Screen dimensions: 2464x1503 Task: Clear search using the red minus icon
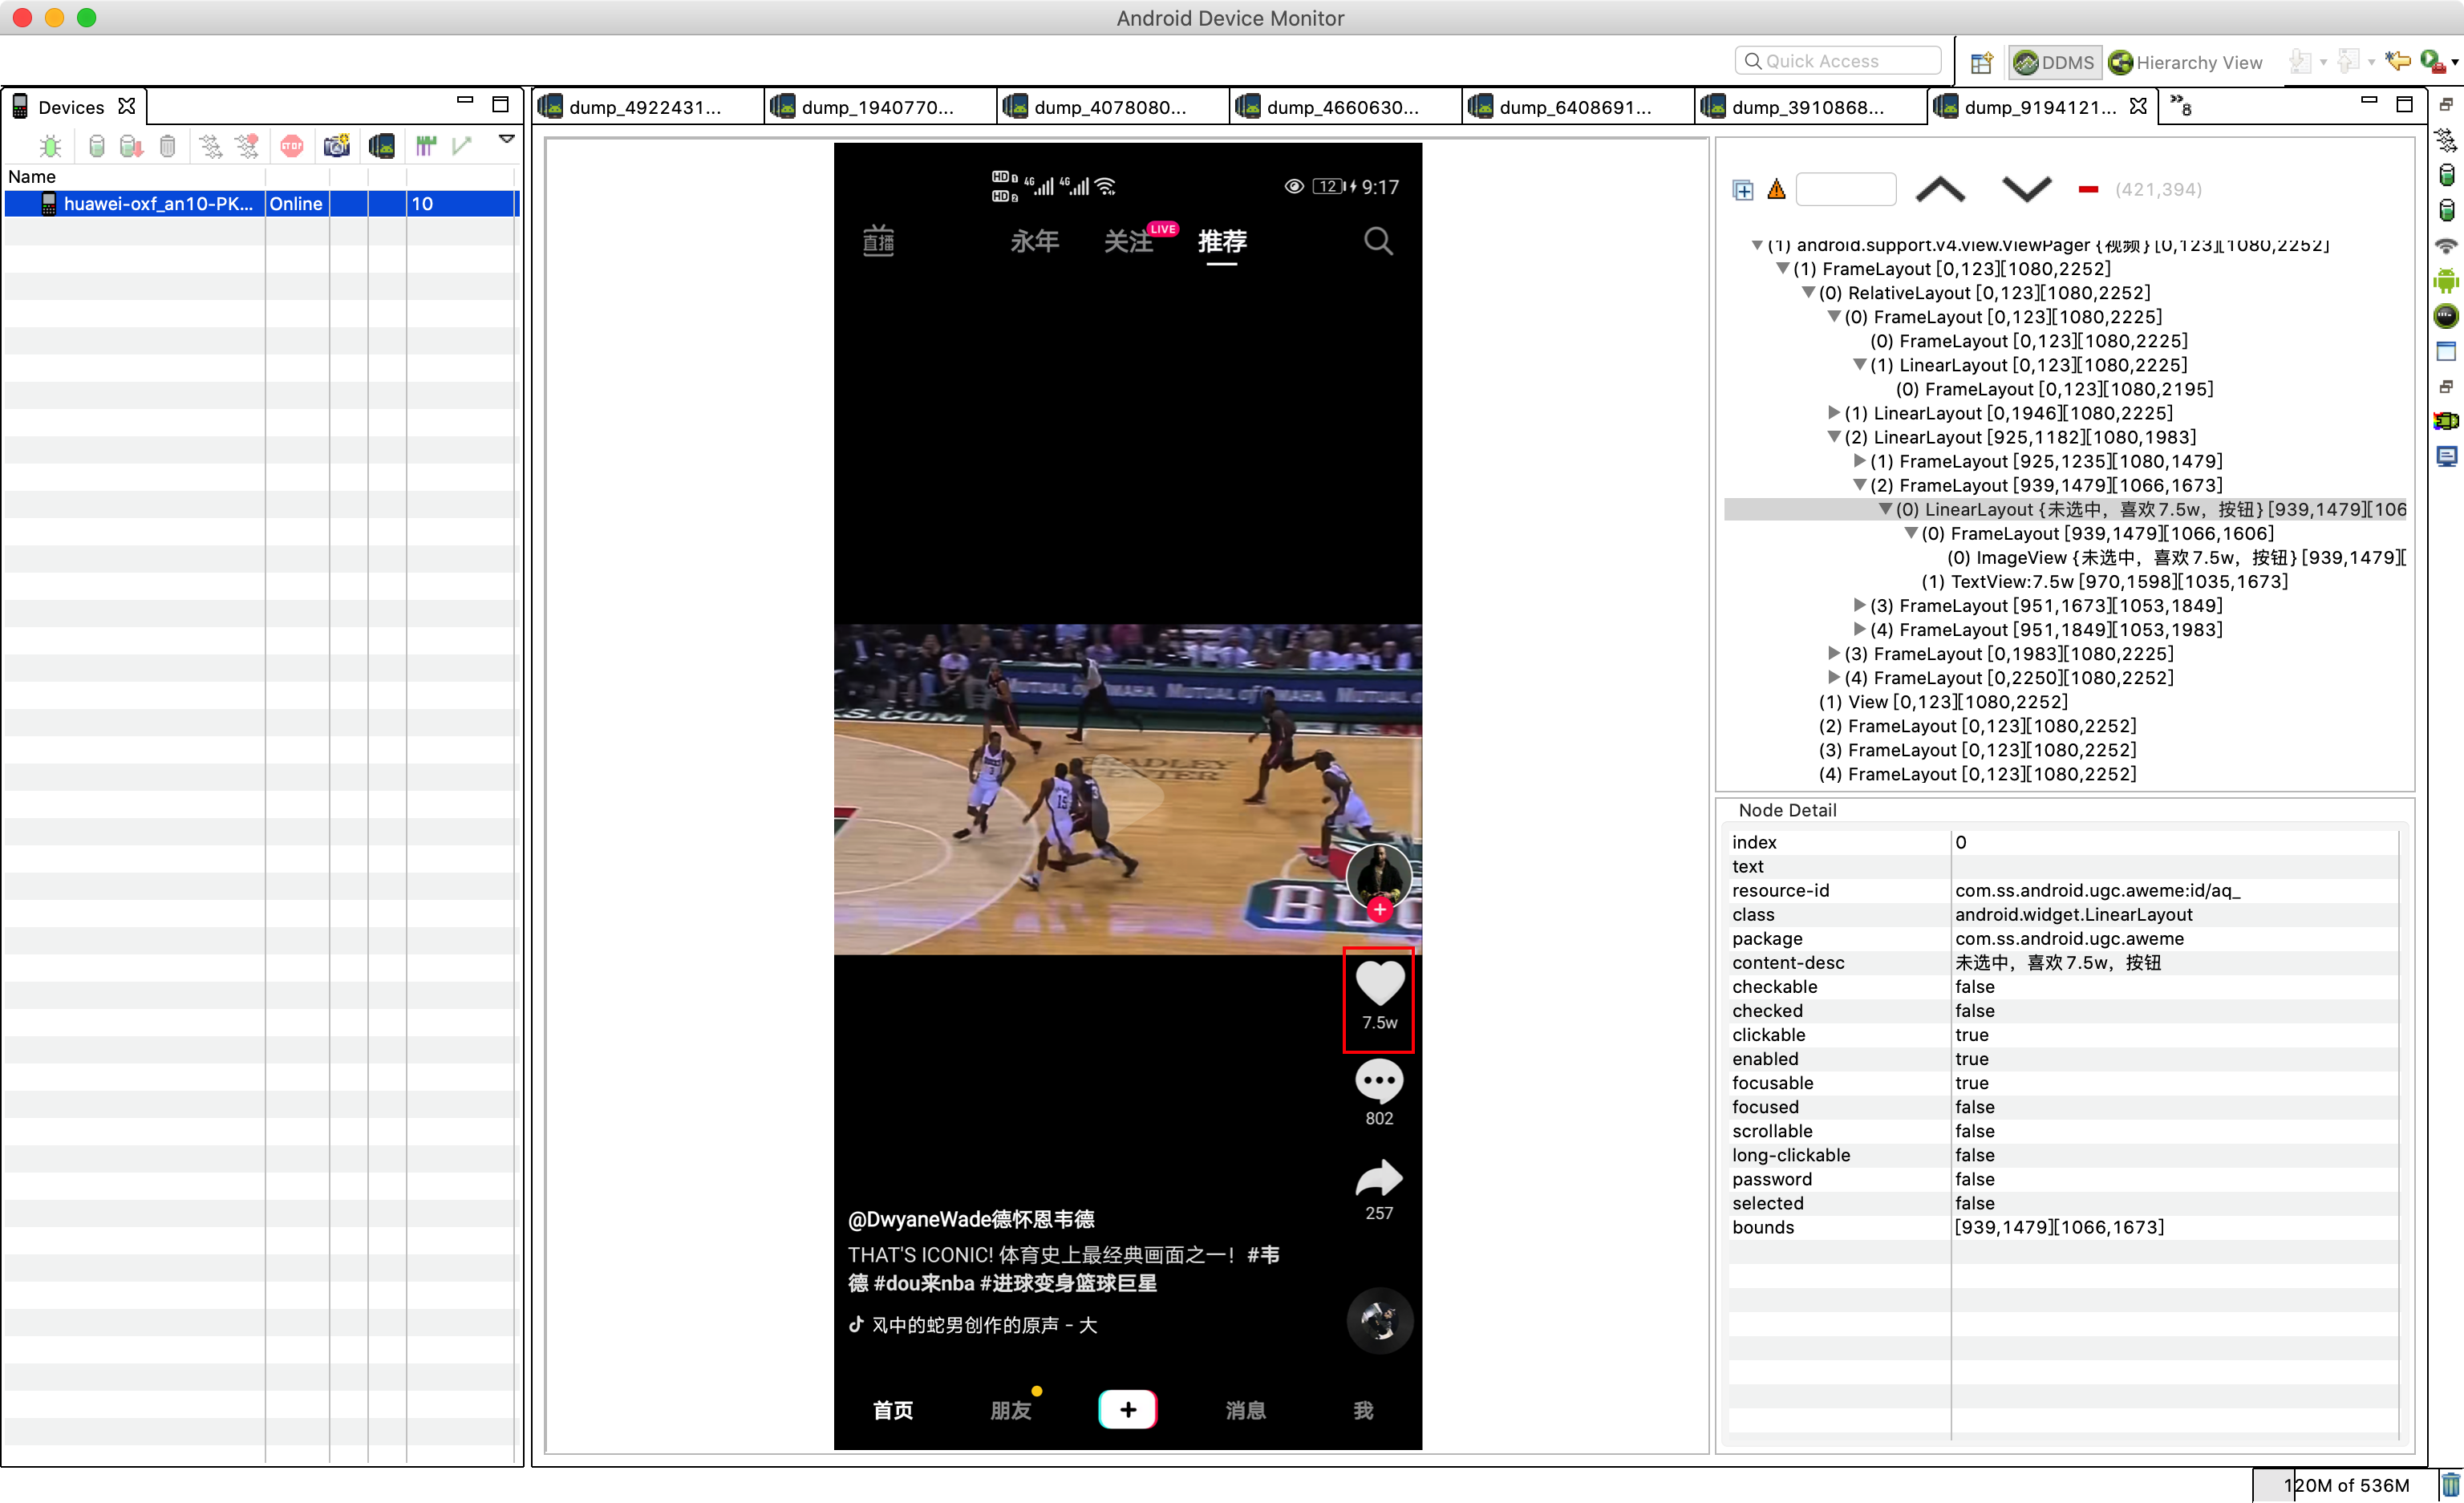click(2087, 189)
